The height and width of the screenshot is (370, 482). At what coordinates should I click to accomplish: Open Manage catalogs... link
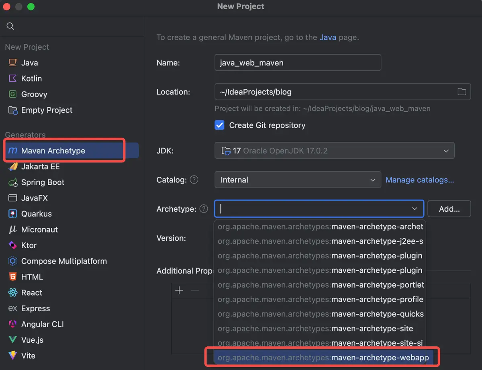click(420, 180)
